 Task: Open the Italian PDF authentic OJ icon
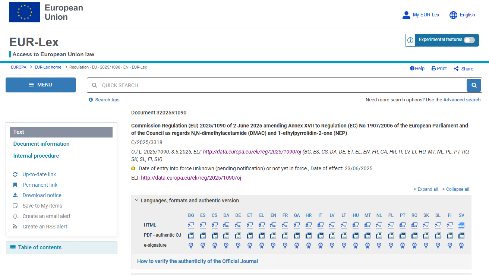pyautogui.click(x=320, y=236)
